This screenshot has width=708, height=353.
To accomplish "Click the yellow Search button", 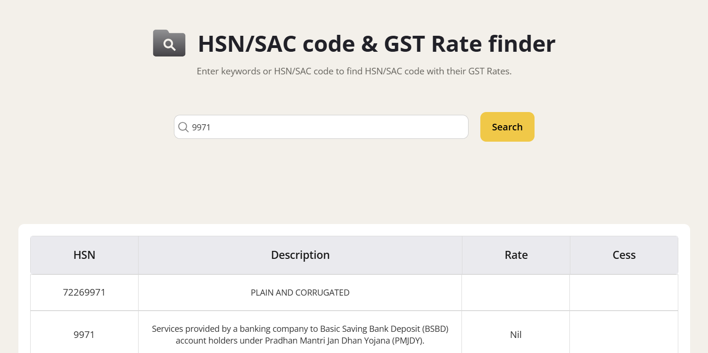I will (507, 127).
